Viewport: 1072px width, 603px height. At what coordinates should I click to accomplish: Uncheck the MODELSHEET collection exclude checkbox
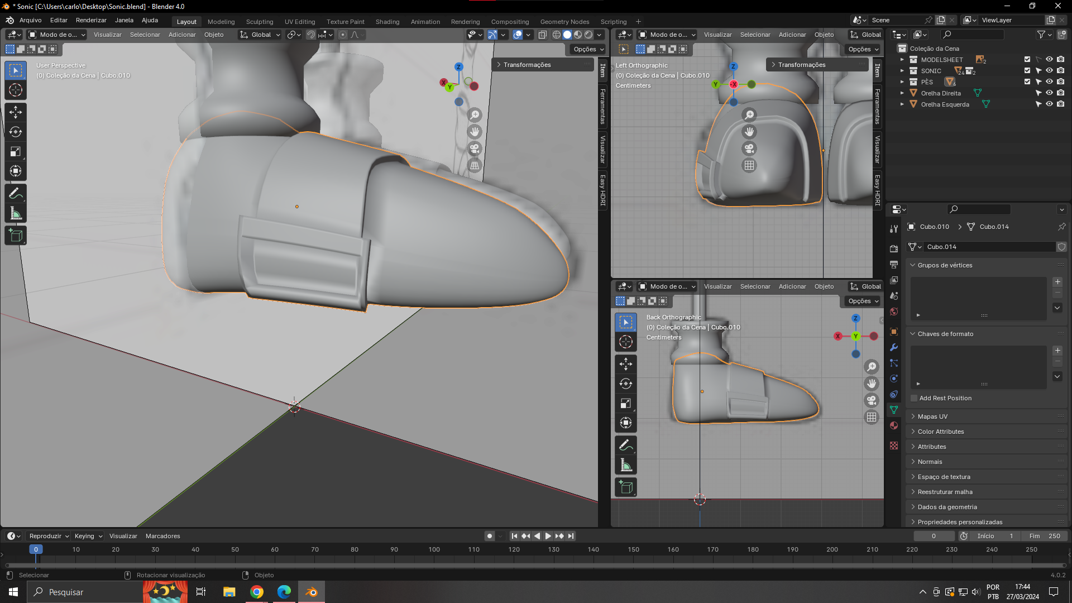[x=1027, y=60]
